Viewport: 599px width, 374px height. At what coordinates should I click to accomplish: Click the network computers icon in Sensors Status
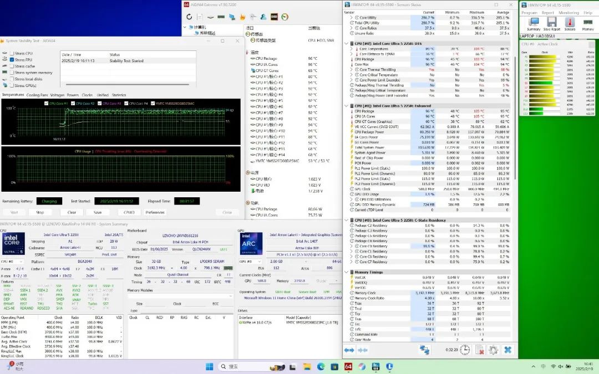(x=424, y=350)
